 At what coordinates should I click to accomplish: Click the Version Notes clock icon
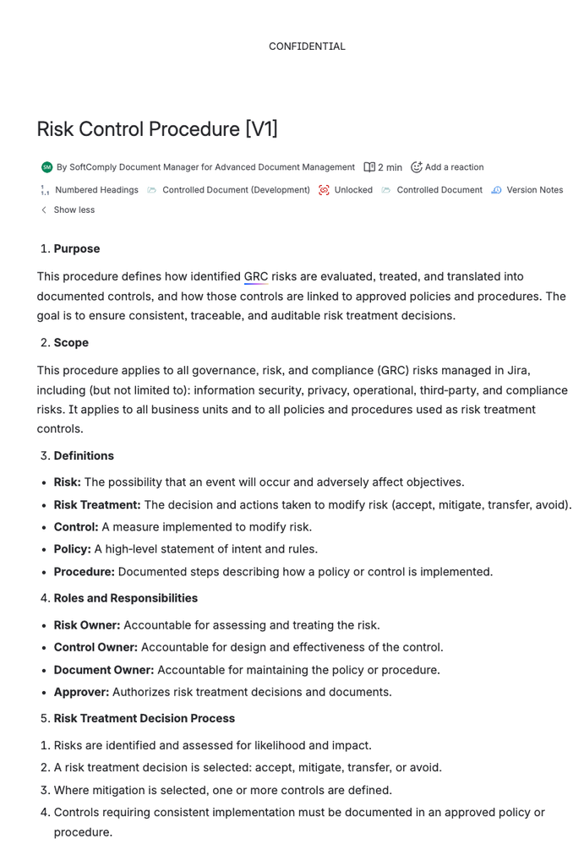[x=497, y=190]
